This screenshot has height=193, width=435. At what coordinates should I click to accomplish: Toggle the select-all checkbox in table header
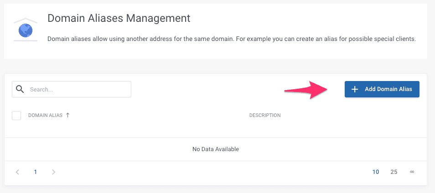(16, 115)
